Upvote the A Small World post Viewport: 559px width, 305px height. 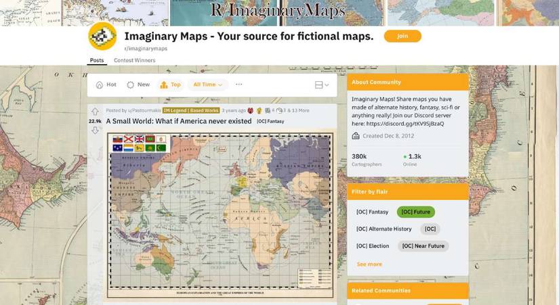click(x=95, y=112)
